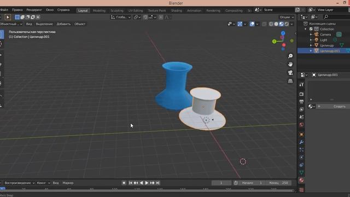Open the shading options dropdown arrow
350x197 pixels.
point(291,24)
